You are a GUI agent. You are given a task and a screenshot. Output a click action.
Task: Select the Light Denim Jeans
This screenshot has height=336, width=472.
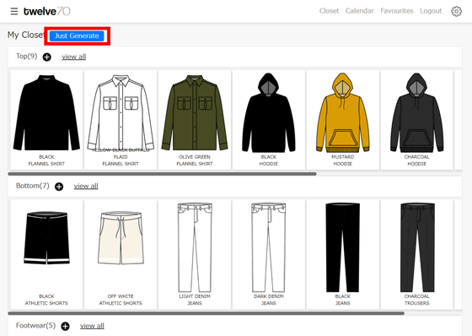pyautogui.click(x=195, y=254)
